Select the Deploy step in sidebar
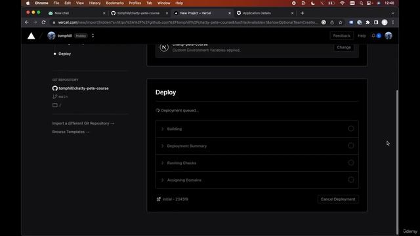 64,54
